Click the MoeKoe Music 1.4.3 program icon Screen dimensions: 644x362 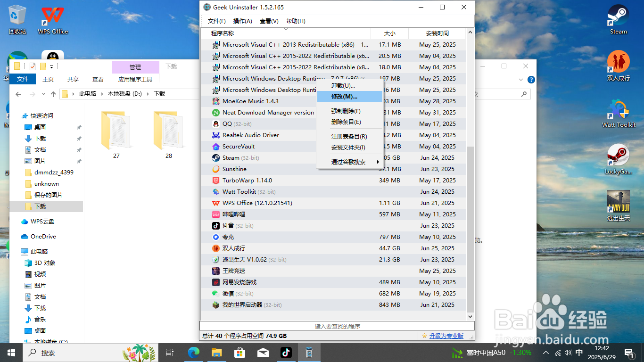tap(215, 101)
